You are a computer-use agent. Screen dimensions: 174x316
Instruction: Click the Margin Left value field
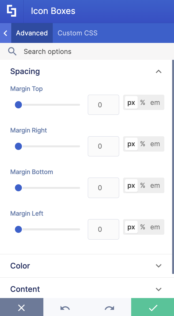[103, 229]
